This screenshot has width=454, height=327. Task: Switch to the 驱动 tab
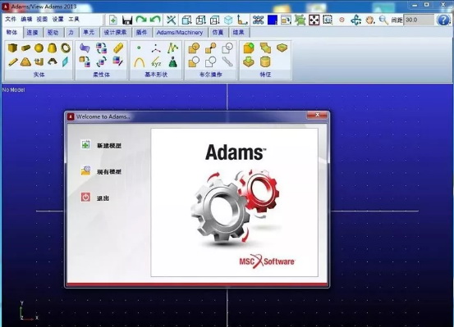(53, 33)
